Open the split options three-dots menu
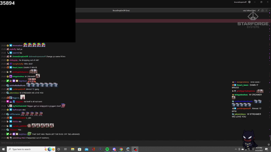271x152 pixels. [x=266, y=11]
